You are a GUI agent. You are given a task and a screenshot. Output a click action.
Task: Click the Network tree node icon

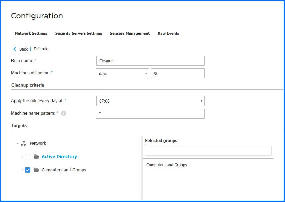(24, 143)
